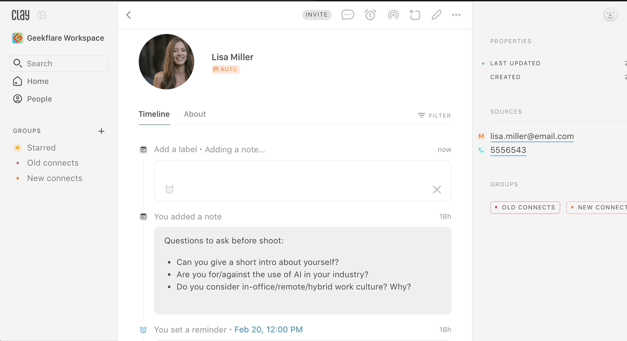Click the phone number 5556543

pos(508,150)
